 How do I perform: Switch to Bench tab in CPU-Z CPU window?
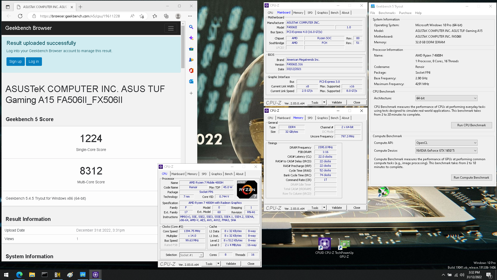tap(229, 174)
